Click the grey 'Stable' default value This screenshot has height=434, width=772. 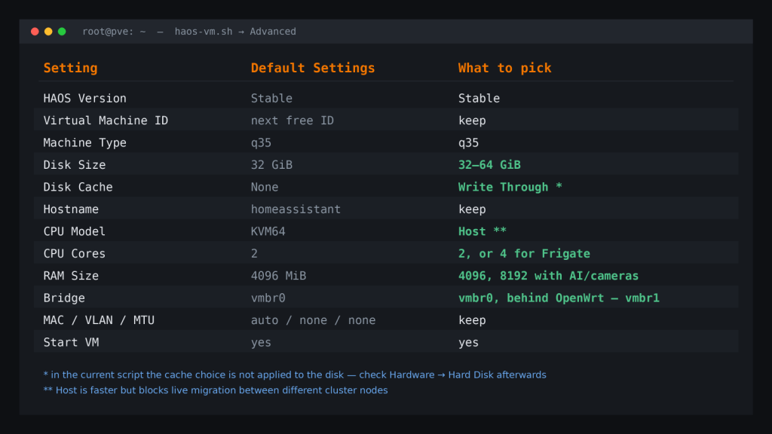point(271,99)
